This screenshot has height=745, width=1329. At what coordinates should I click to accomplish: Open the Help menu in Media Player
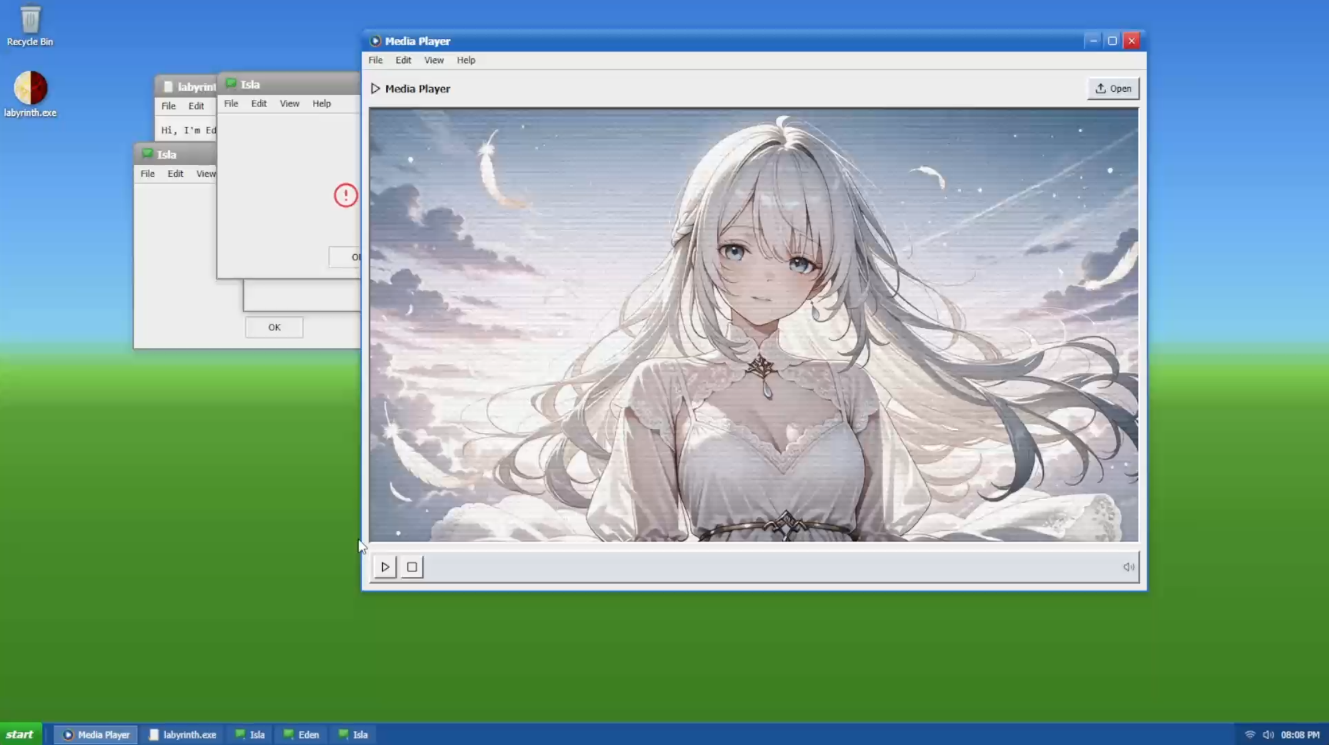point(466,60)
